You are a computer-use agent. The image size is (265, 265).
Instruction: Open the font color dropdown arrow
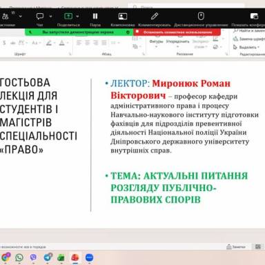click(68, 43)
